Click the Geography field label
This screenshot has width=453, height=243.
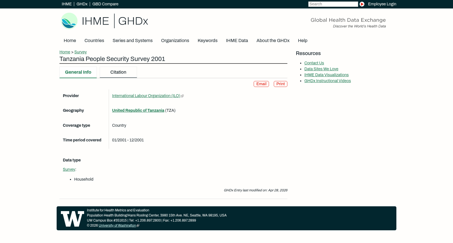click(73, 111)
